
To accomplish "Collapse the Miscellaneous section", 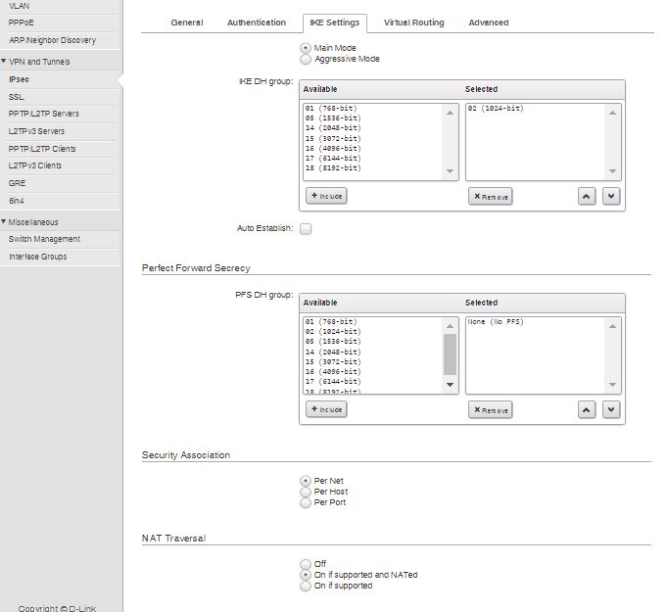I will click(x=5, y=222).
